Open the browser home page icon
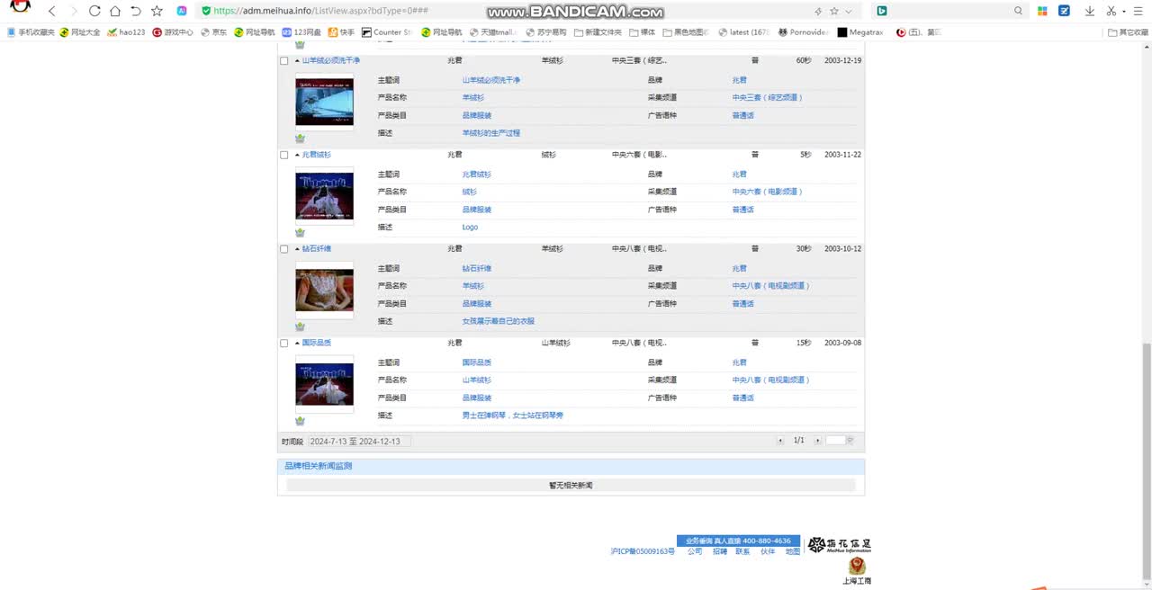 pos(115,11)
